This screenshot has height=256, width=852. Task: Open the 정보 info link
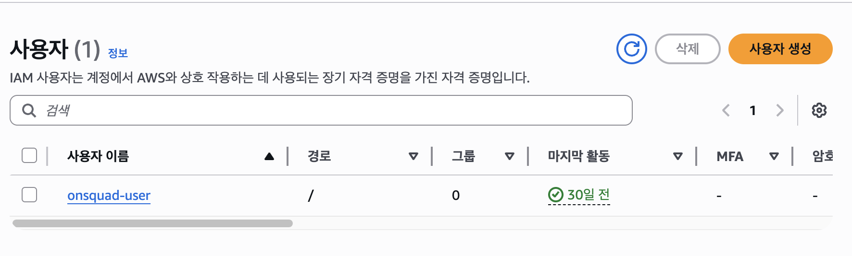(118, 53)
